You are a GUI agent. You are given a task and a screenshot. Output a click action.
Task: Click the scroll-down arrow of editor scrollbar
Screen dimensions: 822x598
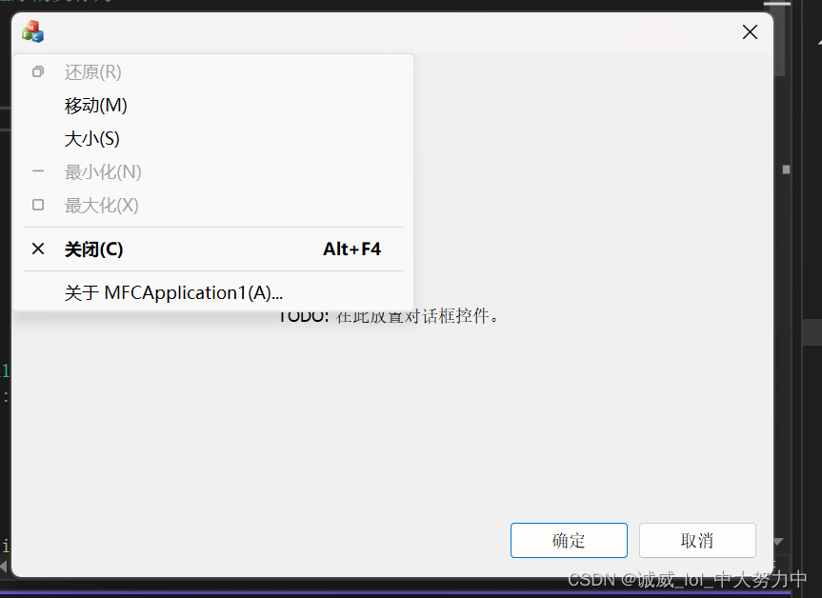coord(778,542)
